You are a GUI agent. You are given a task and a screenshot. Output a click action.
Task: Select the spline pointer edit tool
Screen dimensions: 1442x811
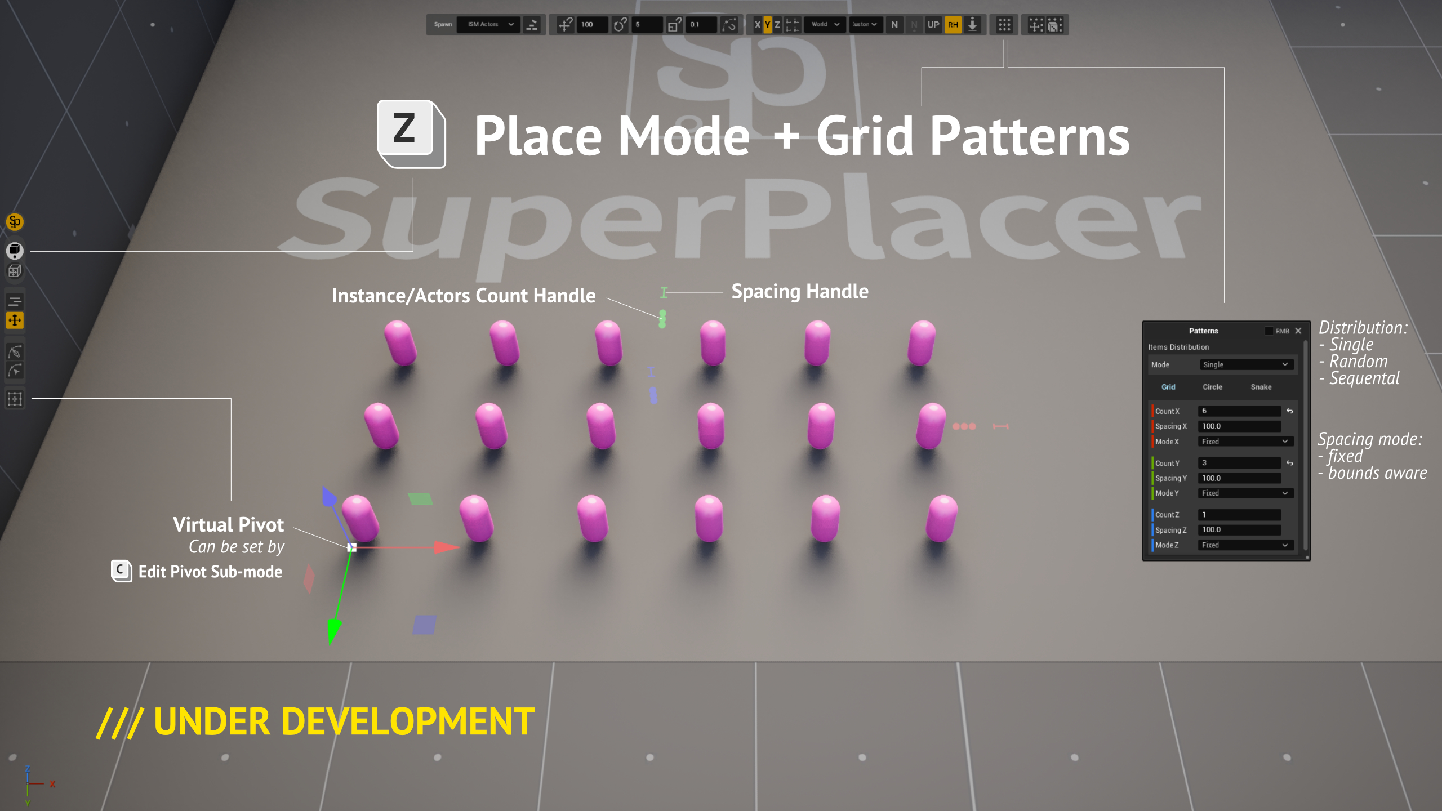[x=15, y=371]
